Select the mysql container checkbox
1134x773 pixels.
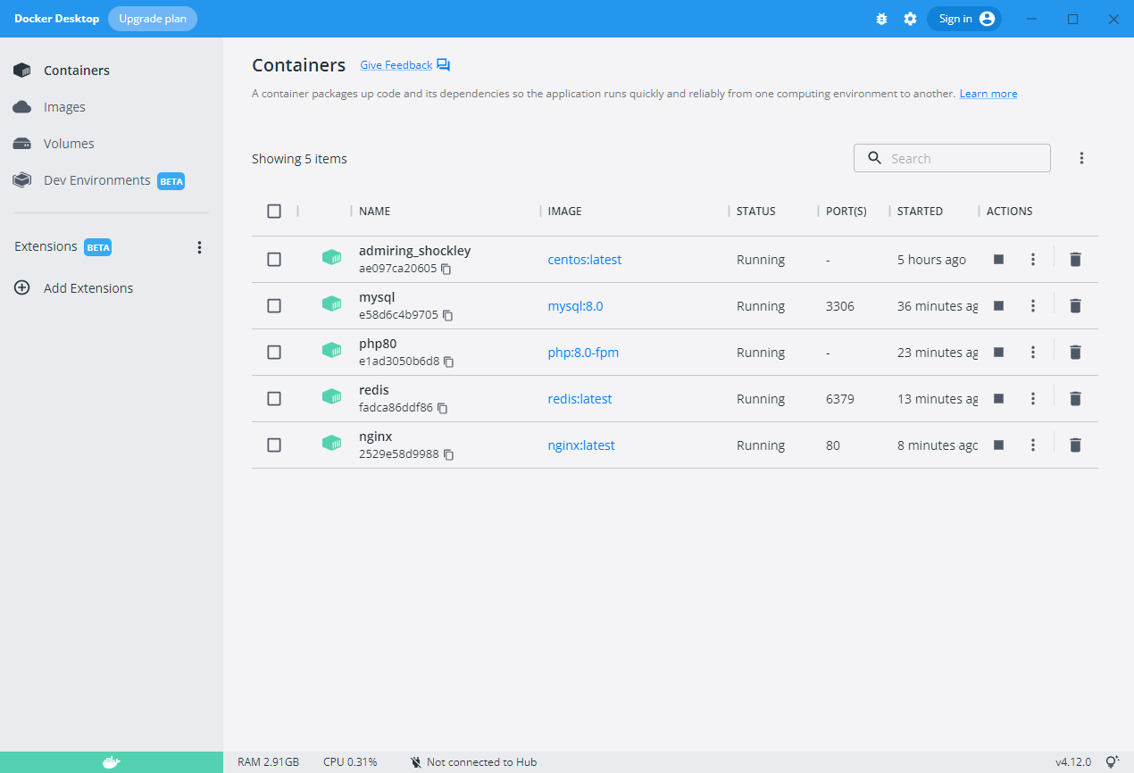pos(274,306)
